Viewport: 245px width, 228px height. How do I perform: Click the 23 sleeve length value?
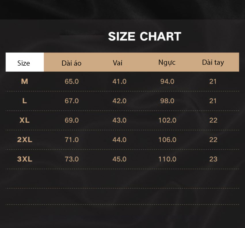click(x=213, y=159)
